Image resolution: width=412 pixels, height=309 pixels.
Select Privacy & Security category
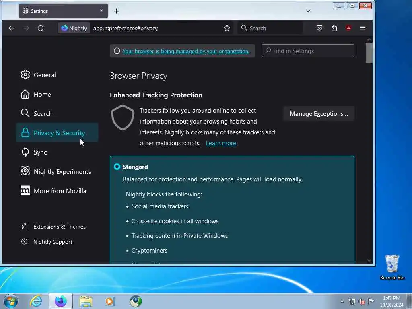pos(57,133)
